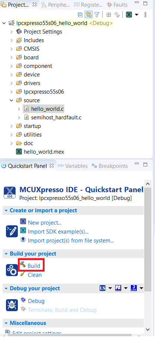The height and width of the screenshot is (341, 155).
Task: Switch to the Faults tab
Action: coord(117,4)
